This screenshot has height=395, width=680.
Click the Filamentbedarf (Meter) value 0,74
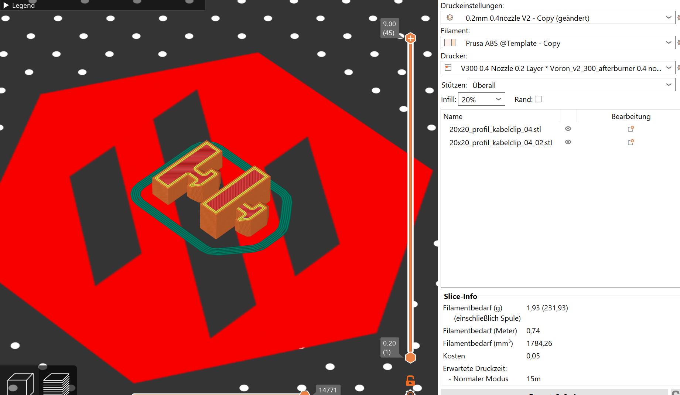[x=533, y=331]
